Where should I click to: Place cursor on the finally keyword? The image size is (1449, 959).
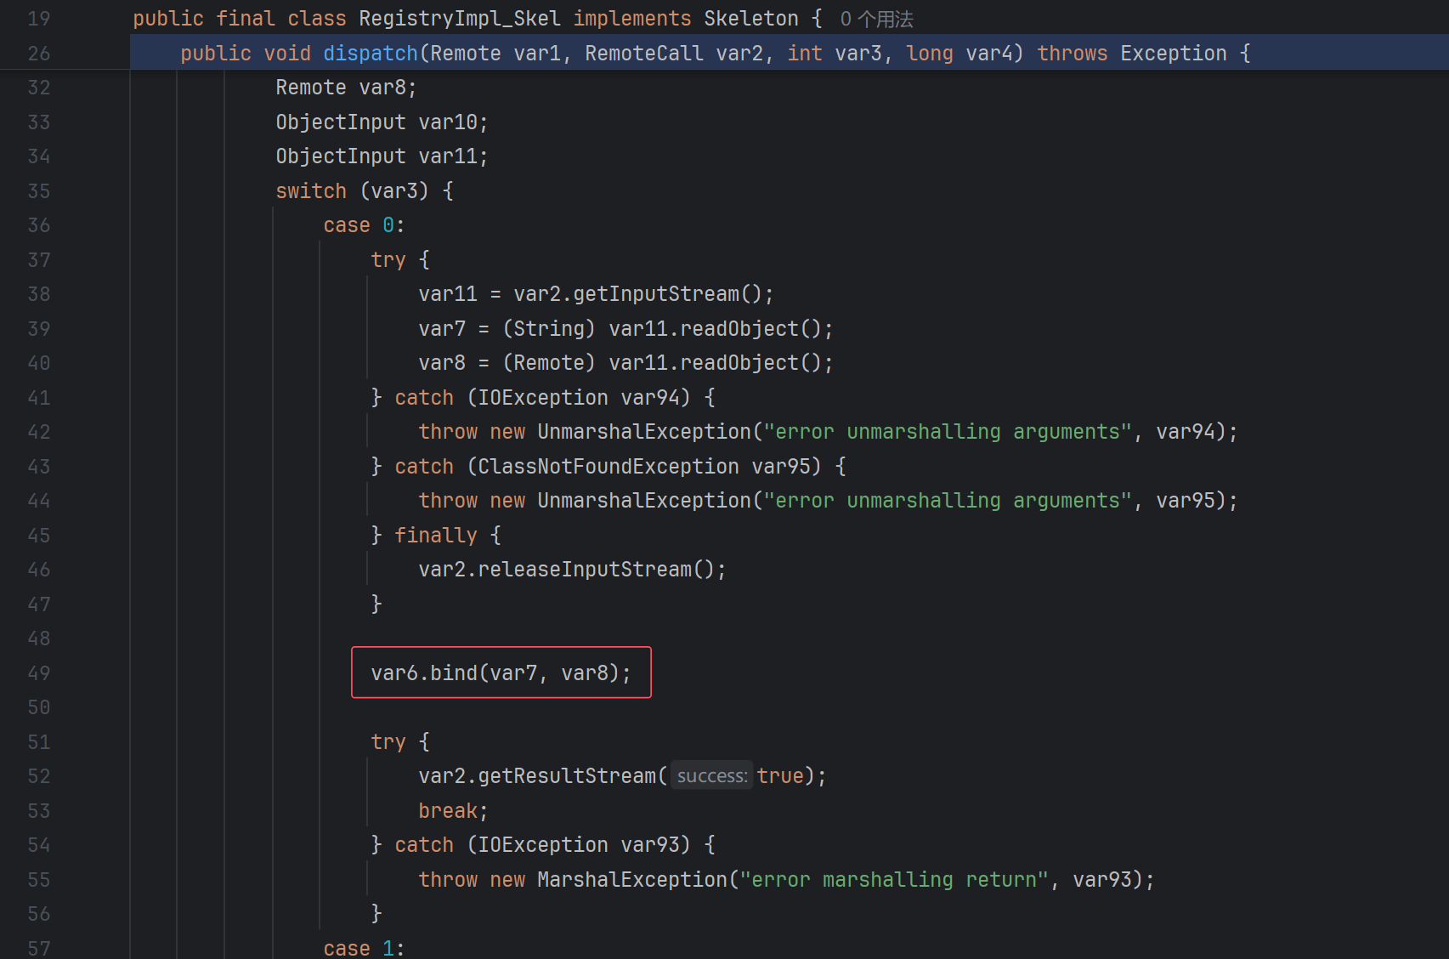pos(435,536)
